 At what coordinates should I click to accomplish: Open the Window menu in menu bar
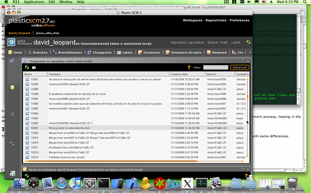(x=66, y=2)
